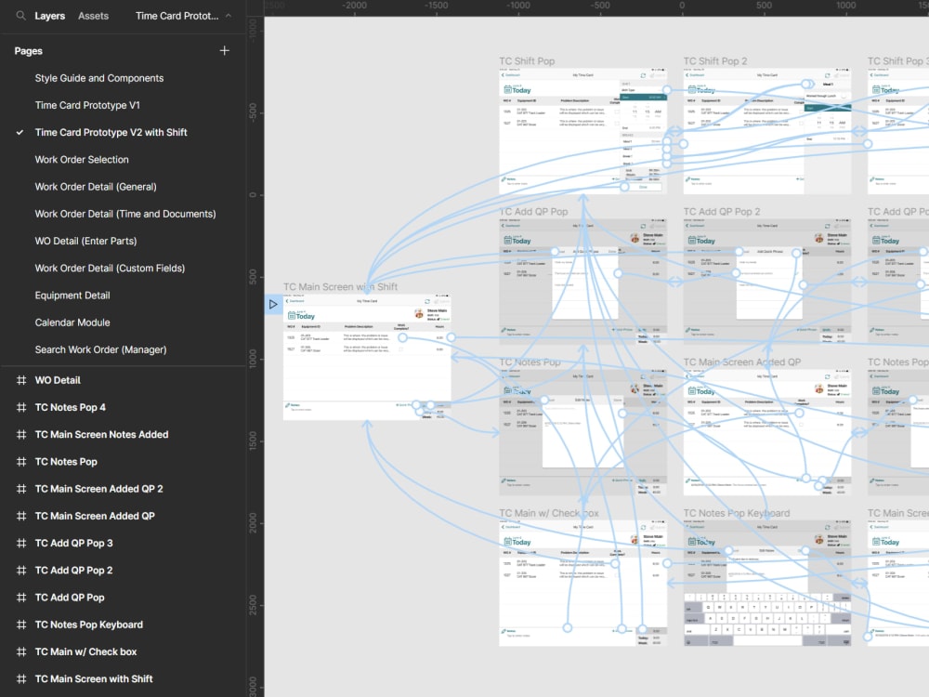Screen dimensions: 929x697
Task: Select the TC Add QP Pop layer
Action: click(x=70, y=598)
